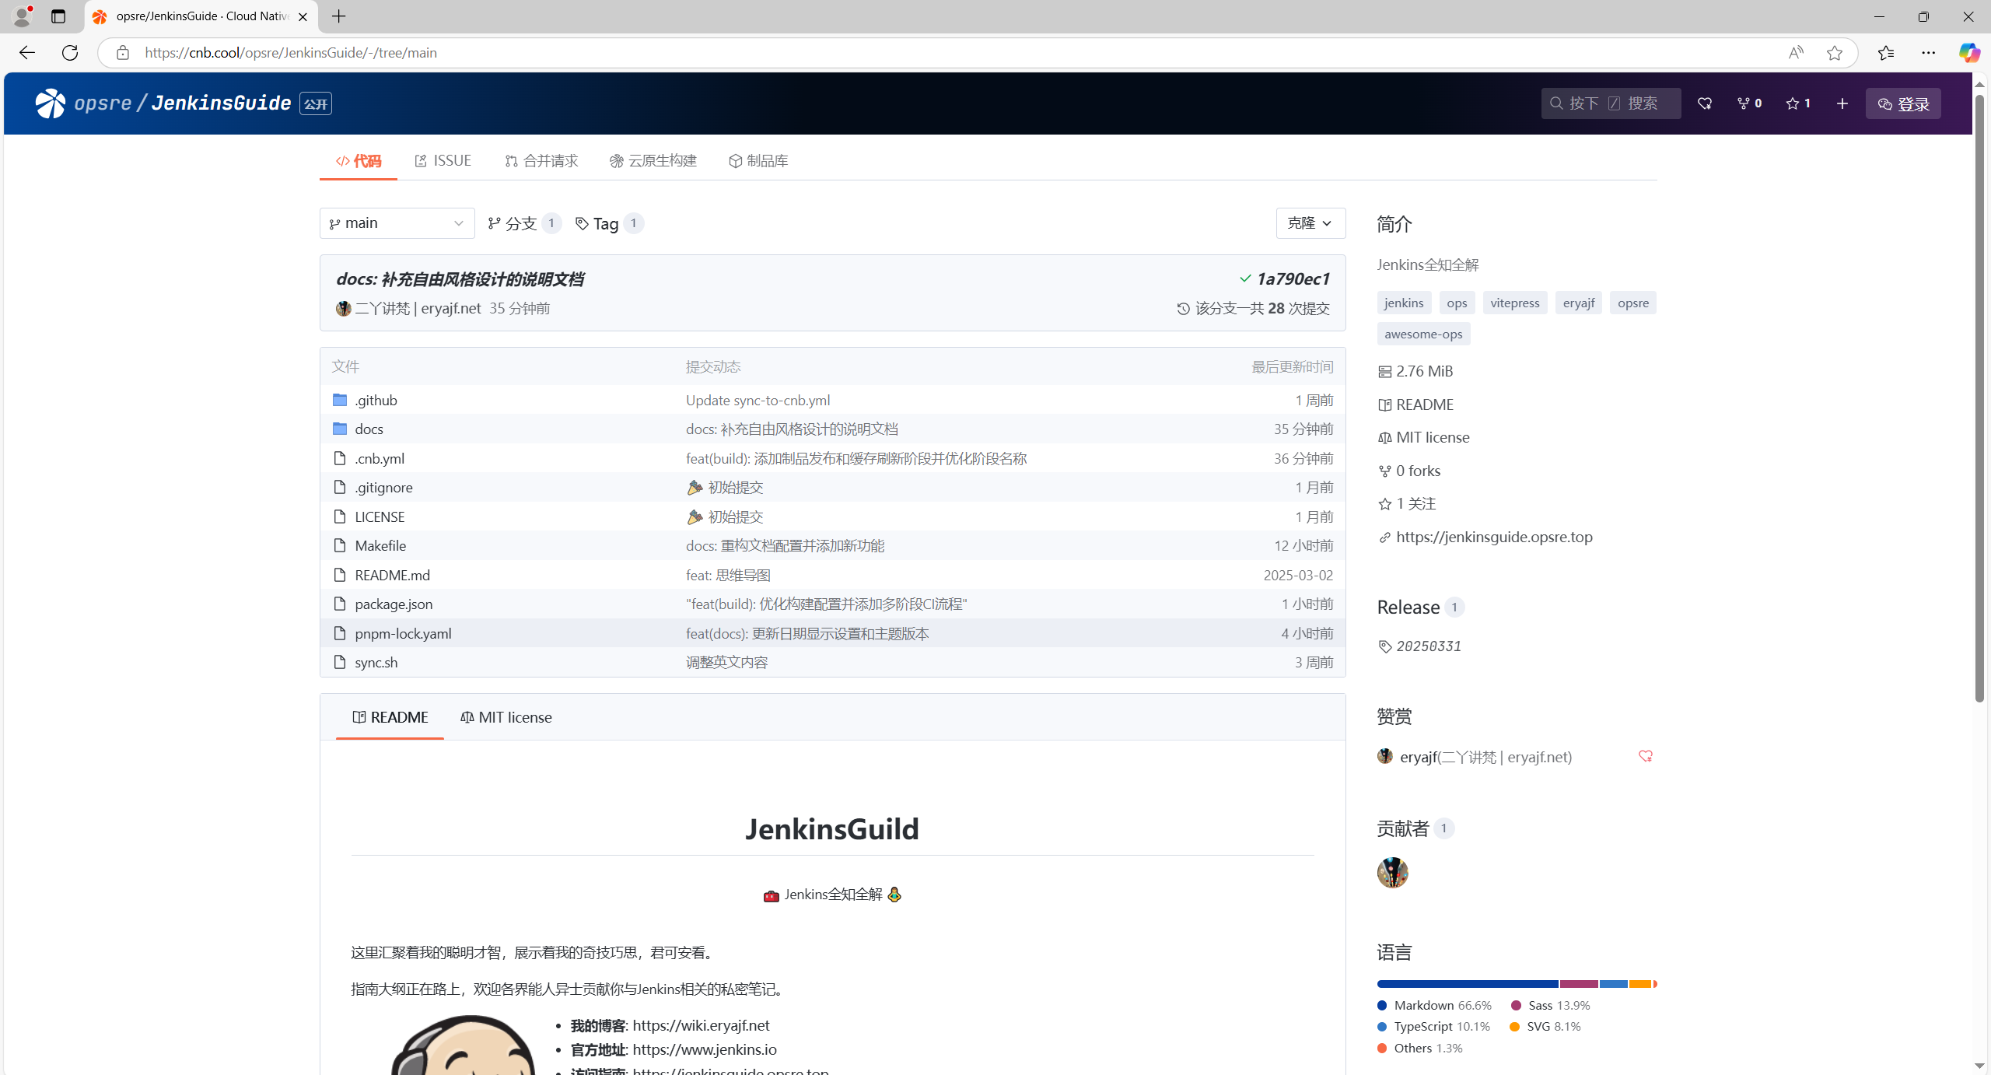Open the file sync.sh
Screen dimensions: 1991x1075
[x=376, y=662]
